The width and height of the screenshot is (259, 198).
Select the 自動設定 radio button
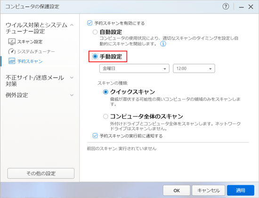tap(95, 32)
